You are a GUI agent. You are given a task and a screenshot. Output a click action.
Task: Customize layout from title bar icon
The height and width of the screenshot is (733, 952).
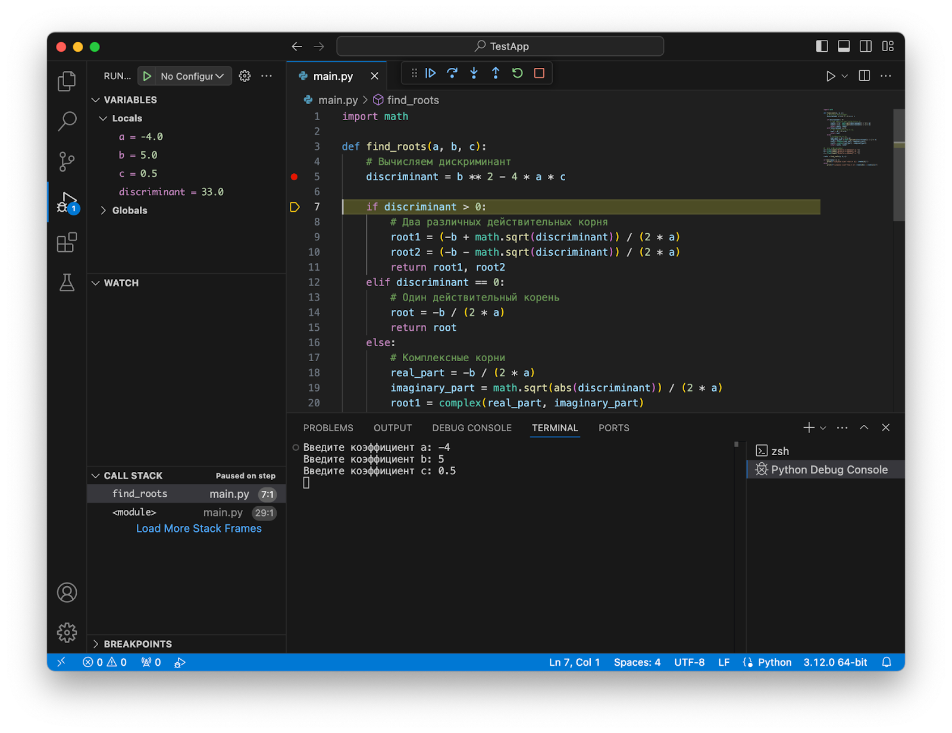click(x=888, y=46)
